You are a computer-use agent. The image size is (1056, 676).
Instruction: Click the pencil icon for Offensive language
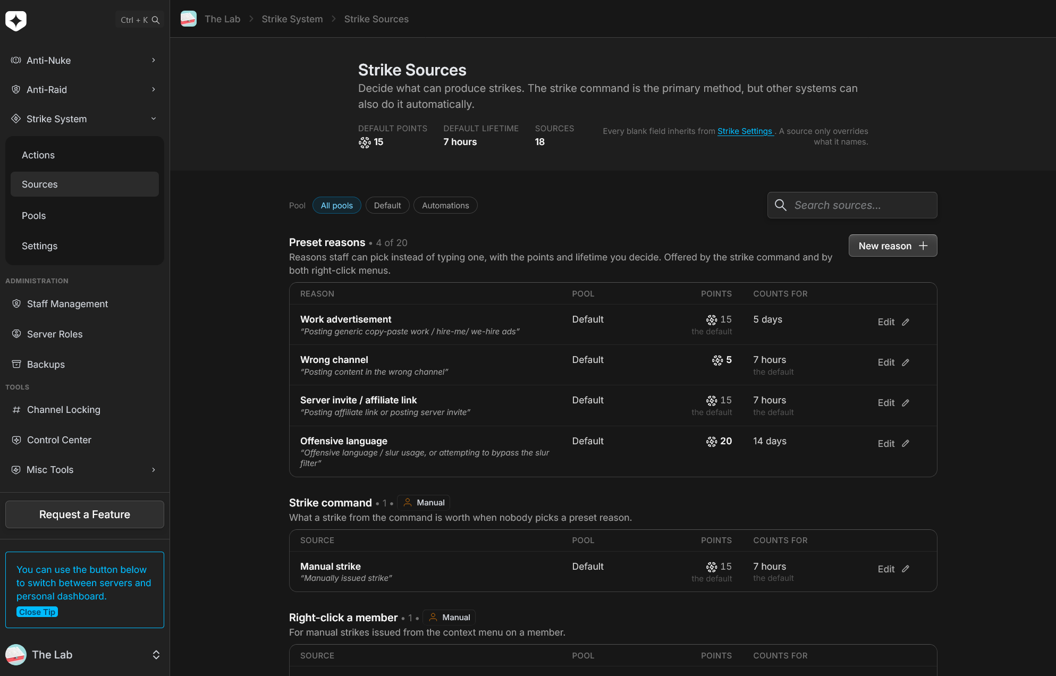tap(906, 444)
